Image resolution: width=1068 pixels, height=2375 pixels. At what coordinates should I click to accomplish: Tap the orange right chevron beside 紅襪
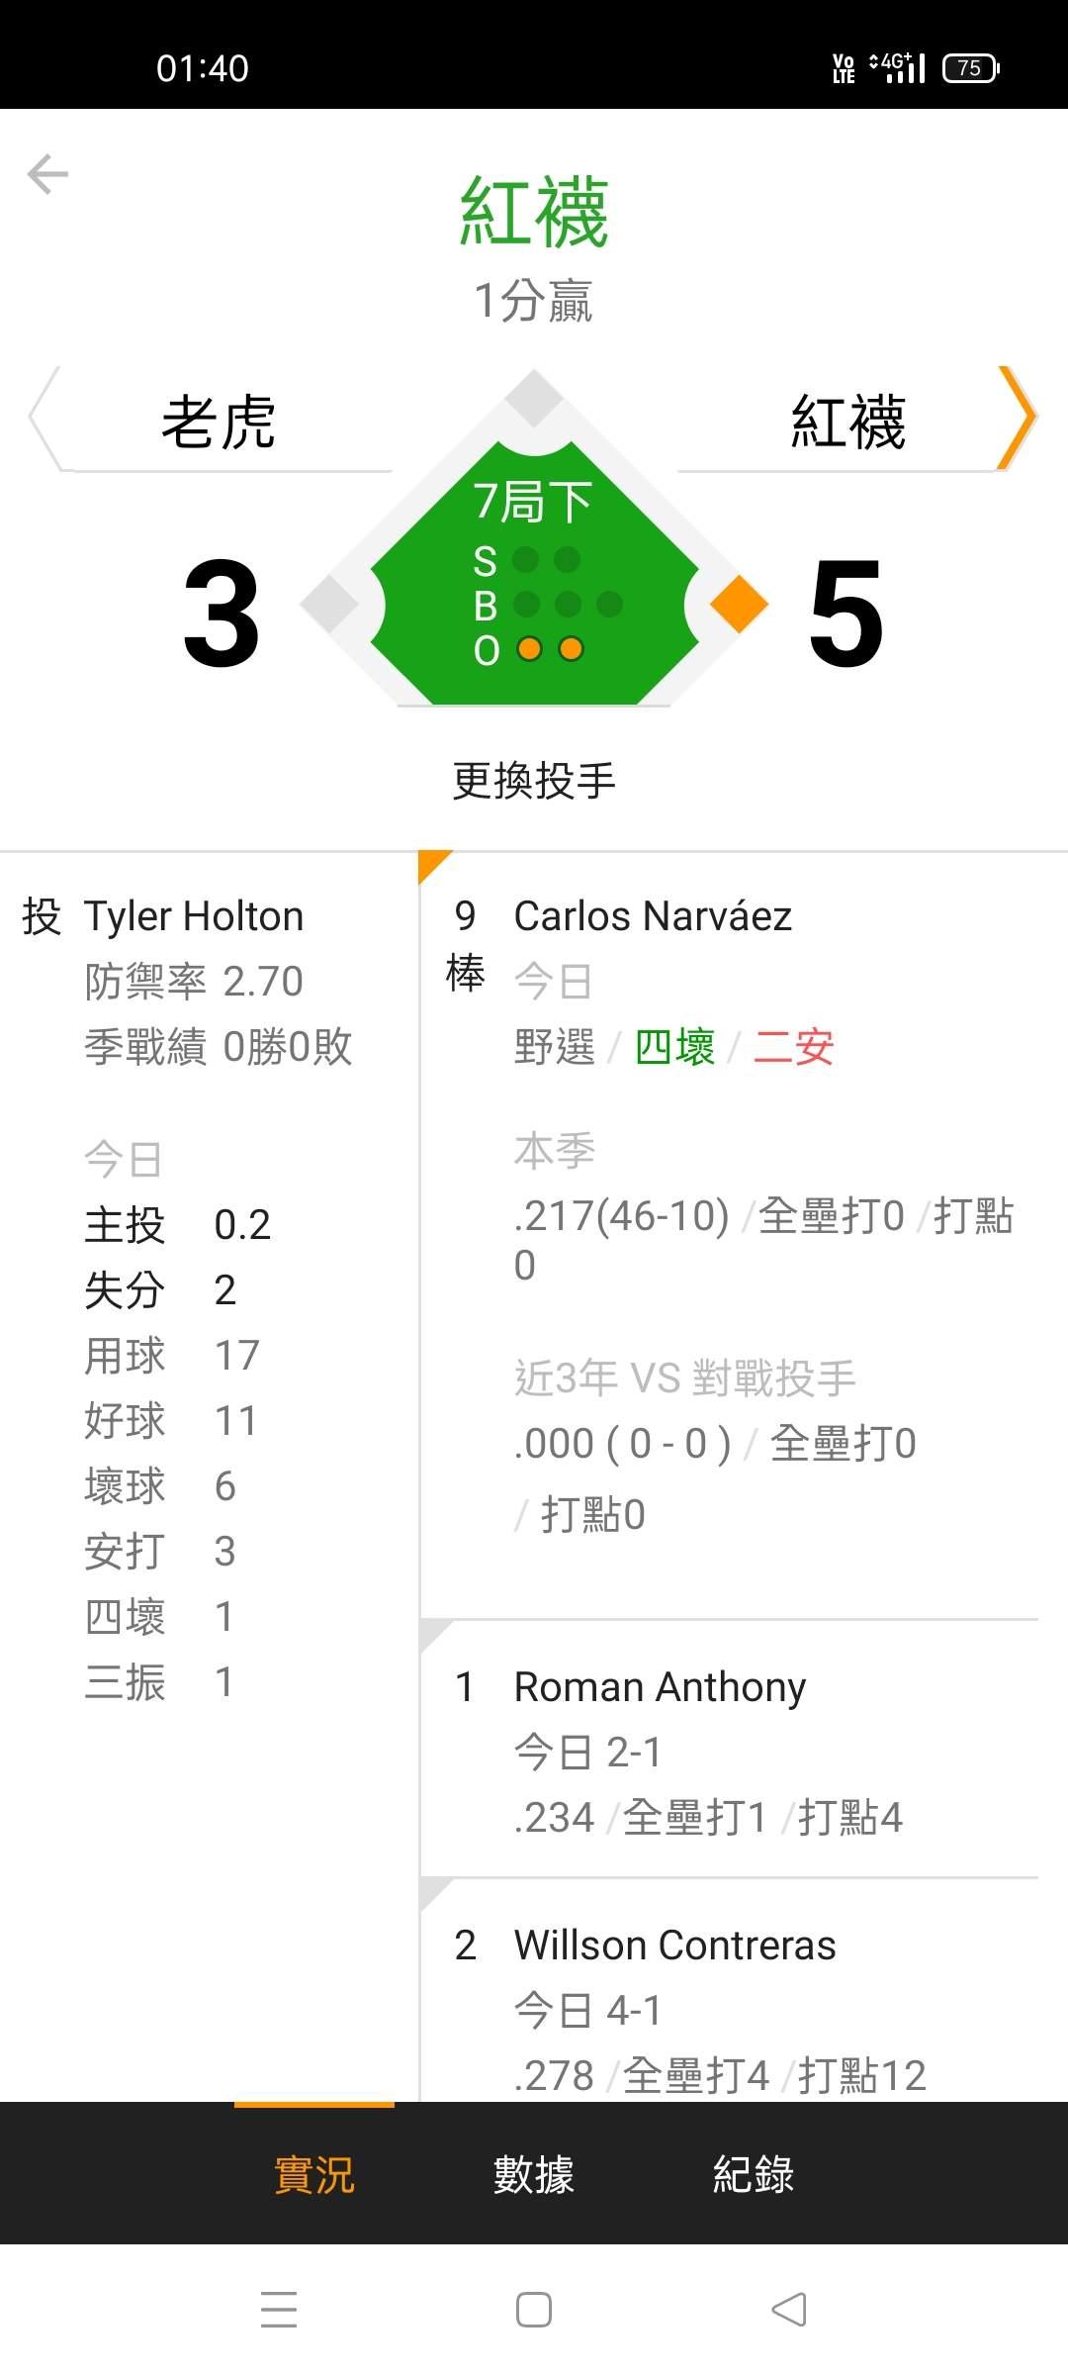pyautogui.click(x=1016, y=419)
